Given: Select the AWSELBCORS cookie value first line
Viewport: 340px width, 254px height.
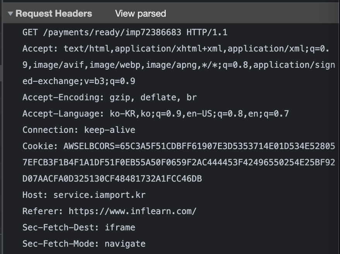Looking at the screenshot, I should tap(199, 146).
